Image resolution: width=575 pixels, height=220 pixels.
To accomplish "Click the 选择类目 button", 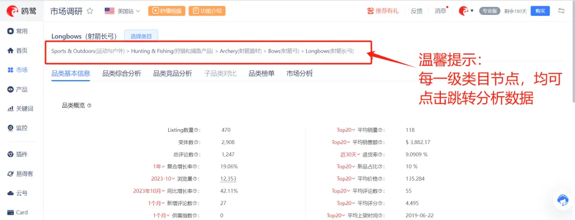I will click(x=141, y=36).
